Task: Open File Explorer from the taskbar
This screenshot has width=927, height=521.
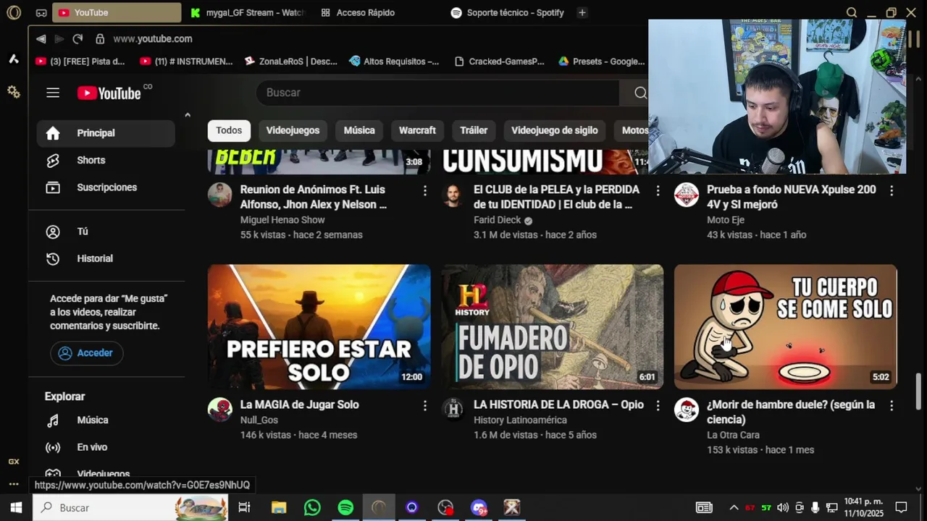Action: click(x=279, y=508)
